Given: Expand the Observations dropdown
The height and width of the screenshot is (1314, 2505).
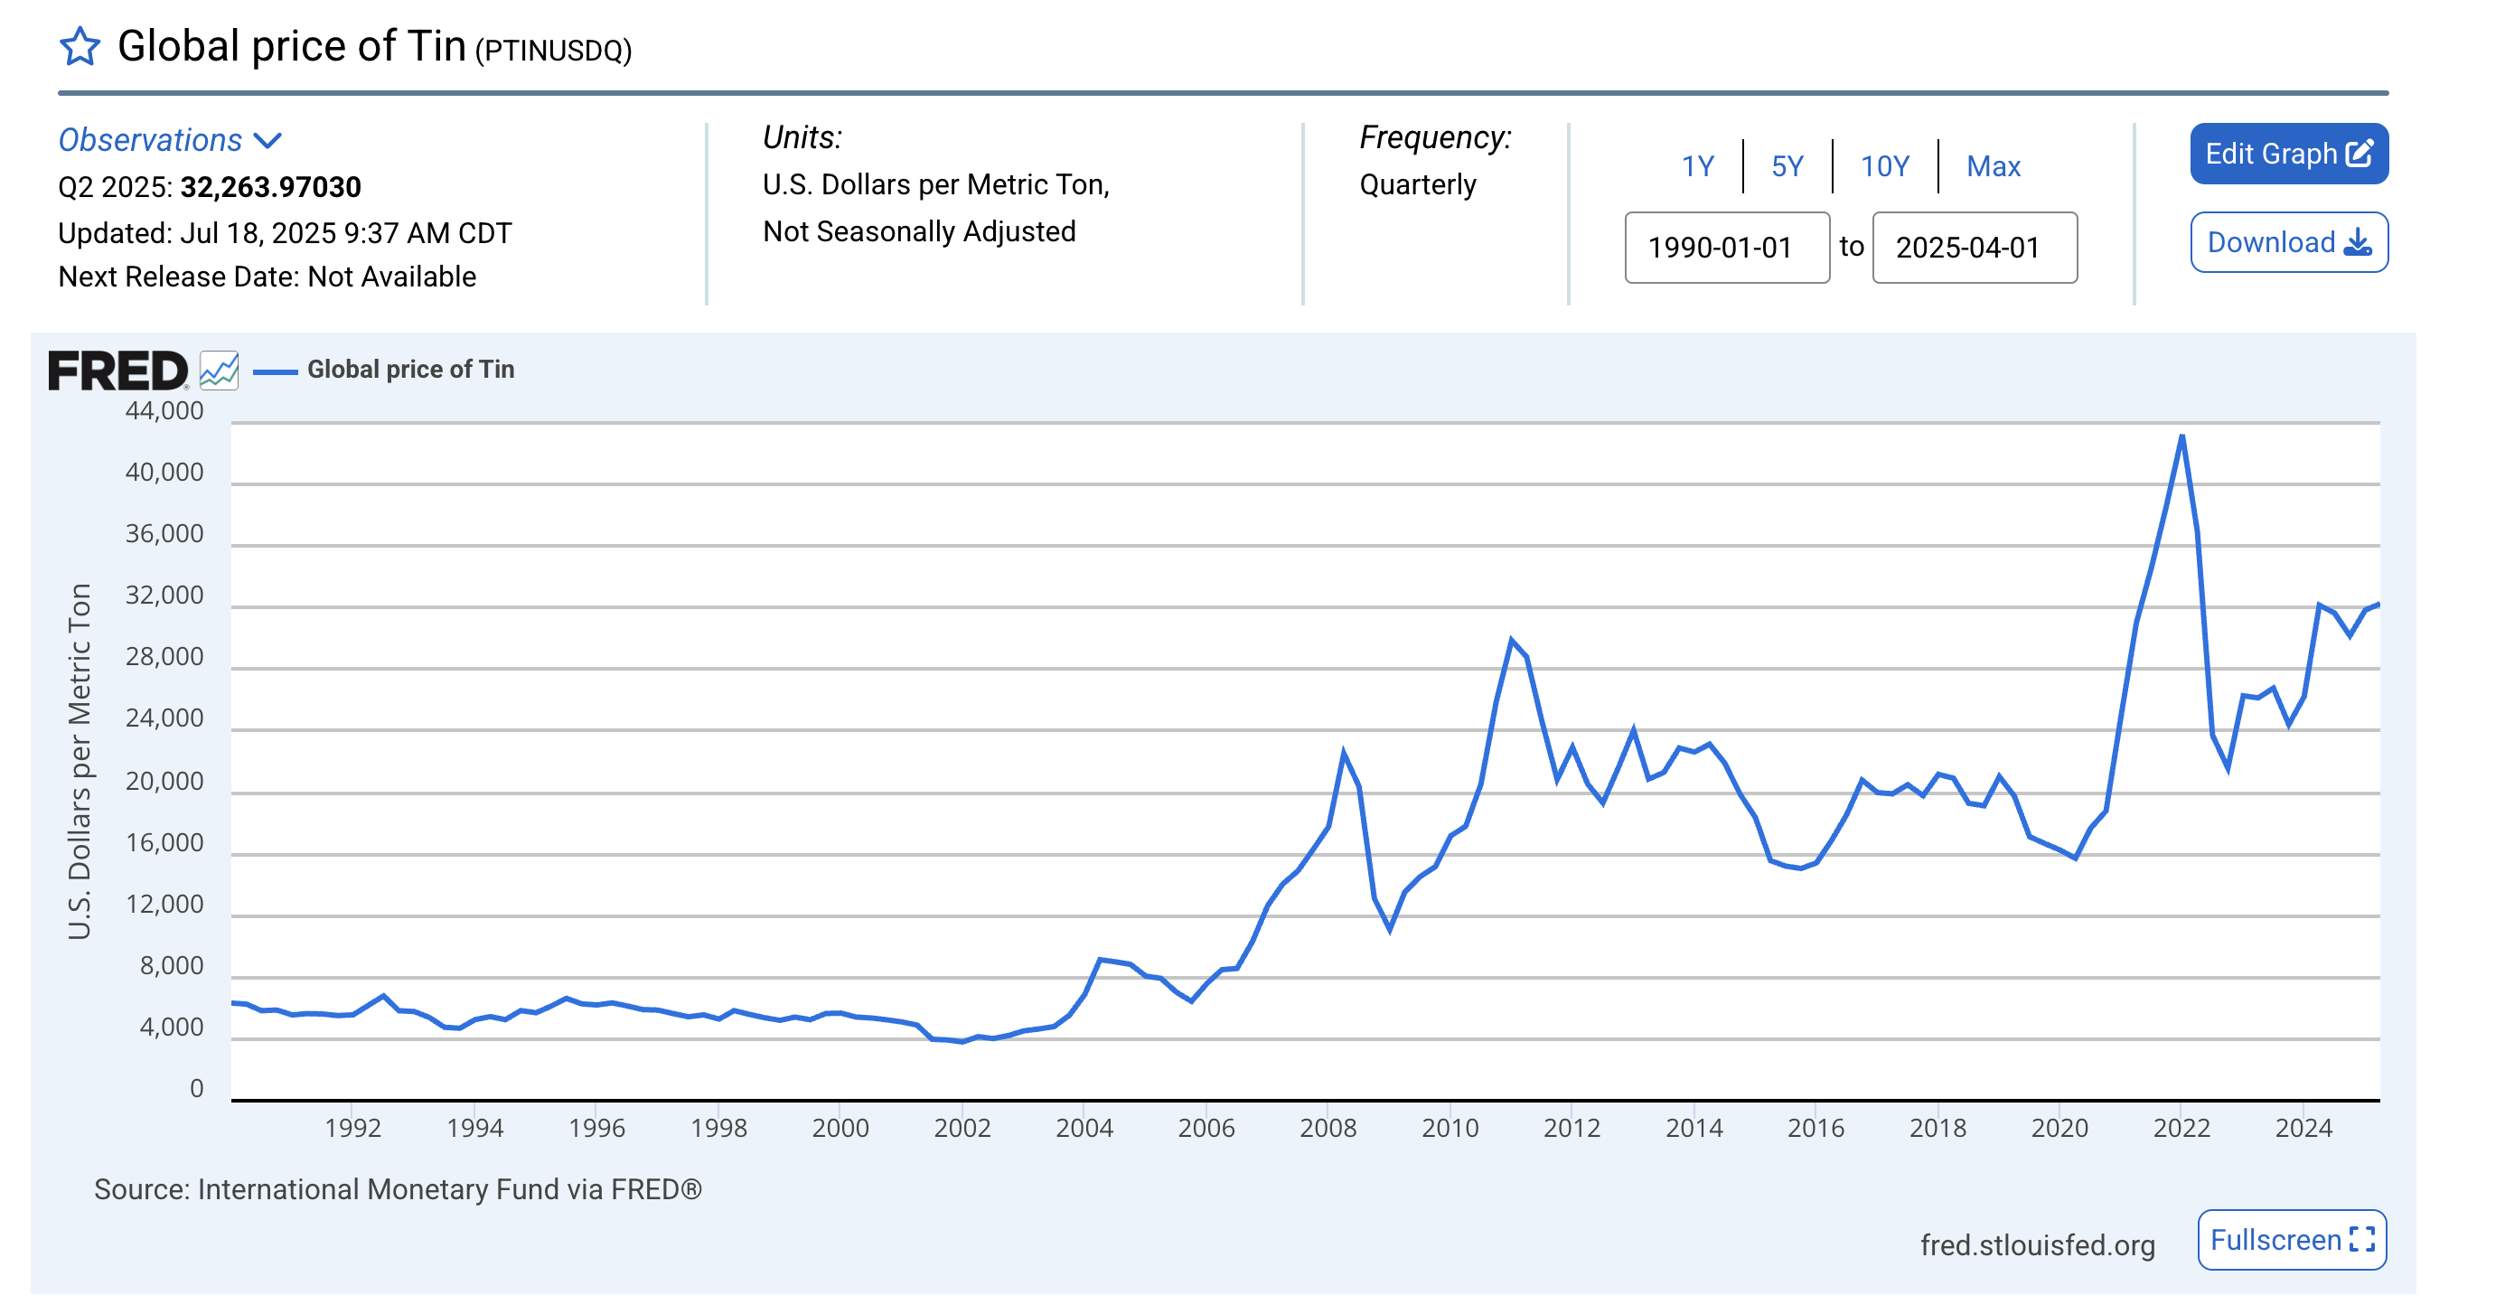Looking at the screenshot, I should (x=170, y=140).
